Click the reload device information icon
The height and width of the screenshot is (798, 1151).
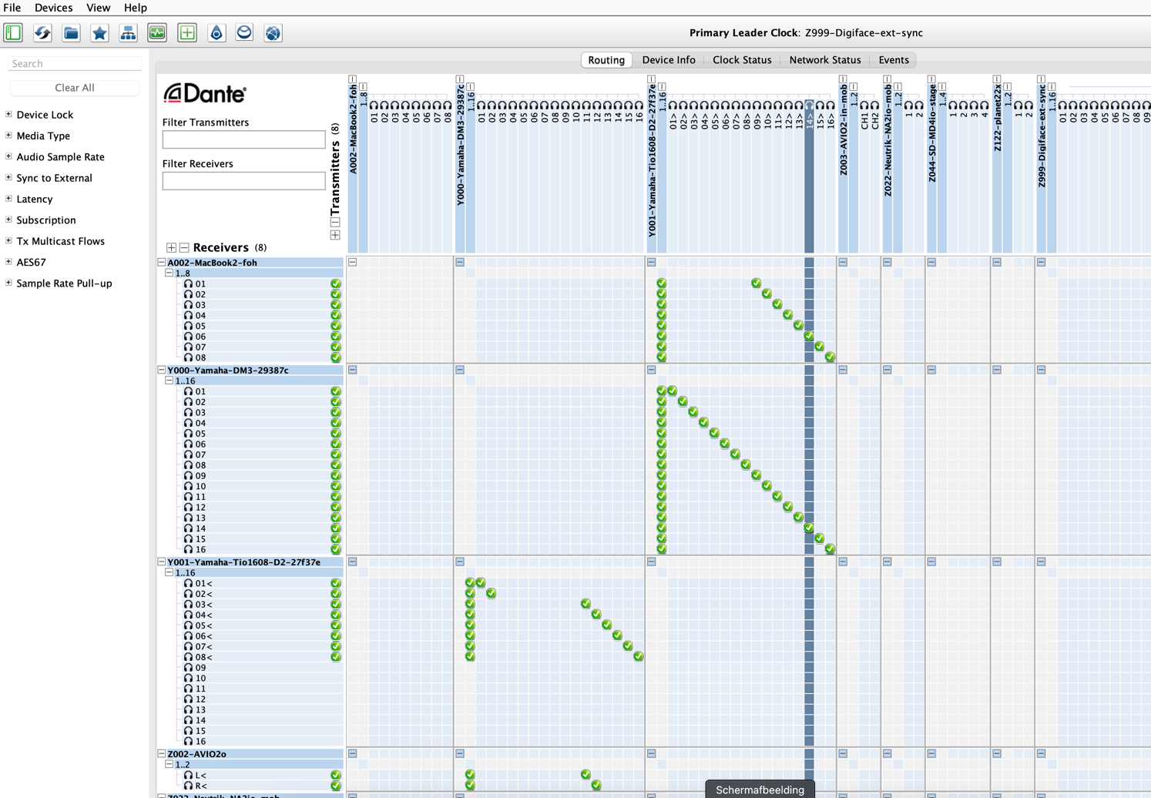click(42, 32)
